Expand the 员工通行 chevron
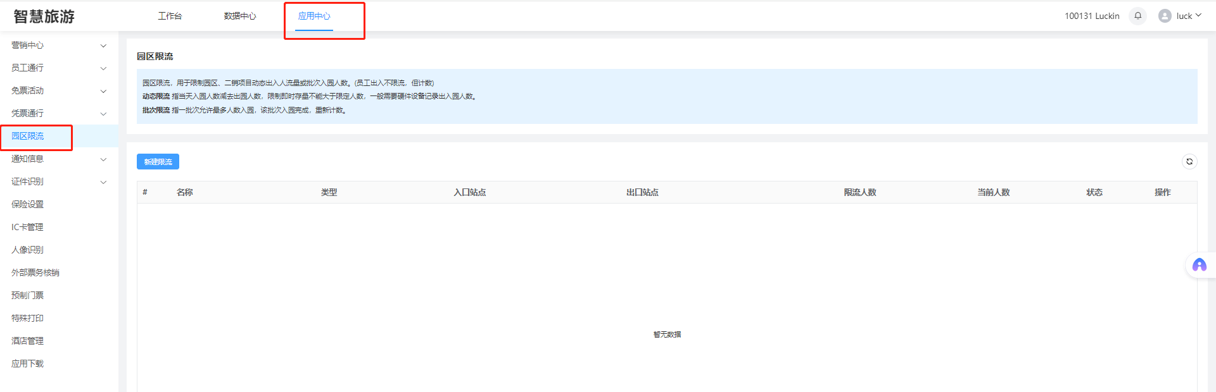 pos(103,68)
